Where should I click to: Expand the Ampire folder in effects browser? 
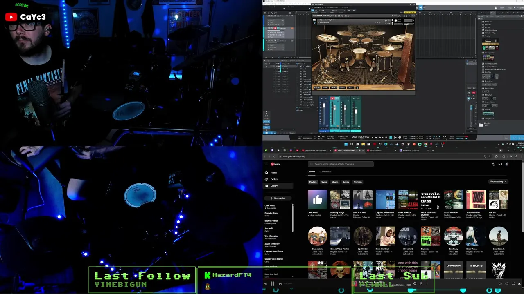481,36
